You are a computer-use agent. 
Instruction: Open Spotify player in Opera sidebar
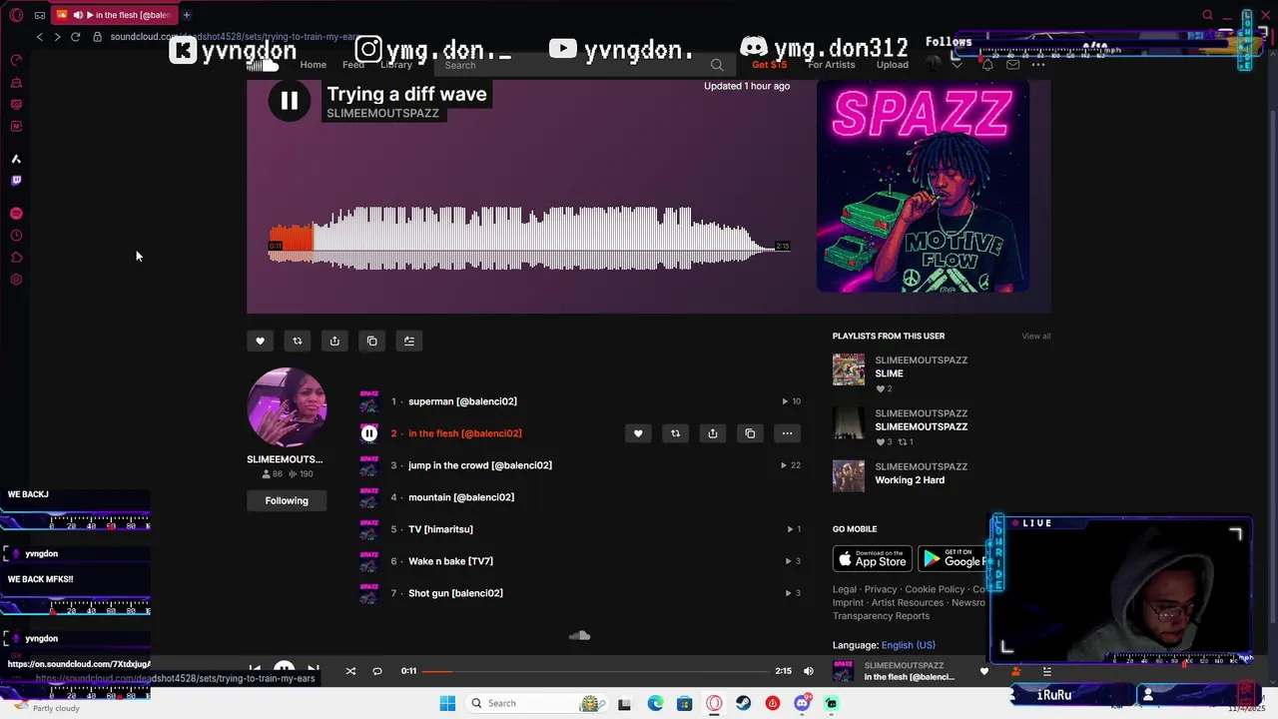click(x=16, y=214)
